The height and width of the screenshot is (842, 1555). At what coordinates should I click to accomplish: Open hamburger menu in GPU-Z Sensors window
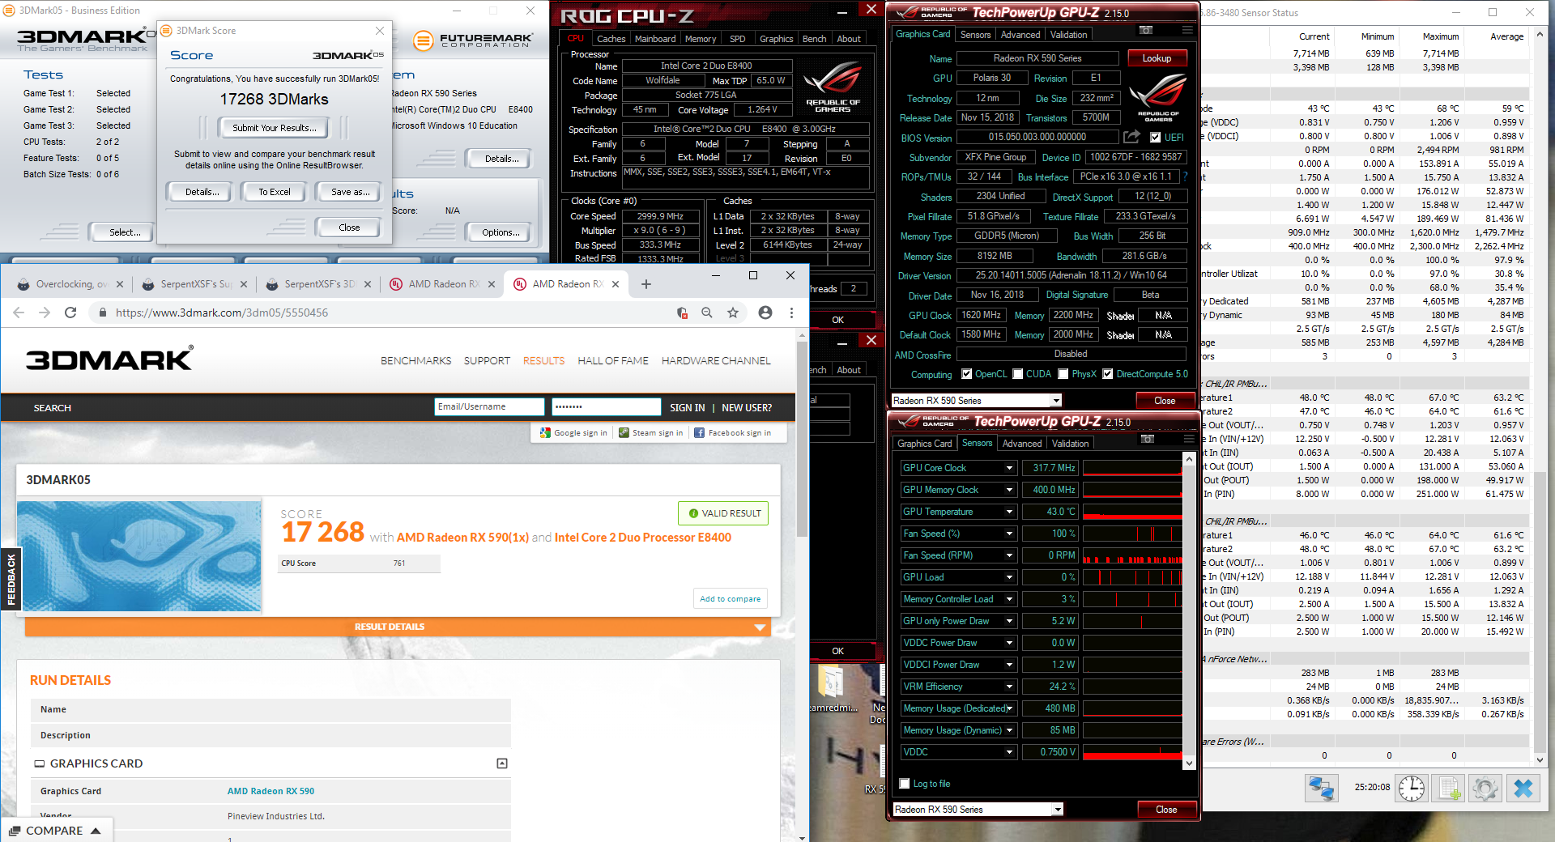pos(1189,439)
